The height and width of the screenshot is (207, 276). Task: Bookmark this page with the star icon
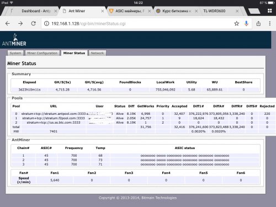(236, 24)
